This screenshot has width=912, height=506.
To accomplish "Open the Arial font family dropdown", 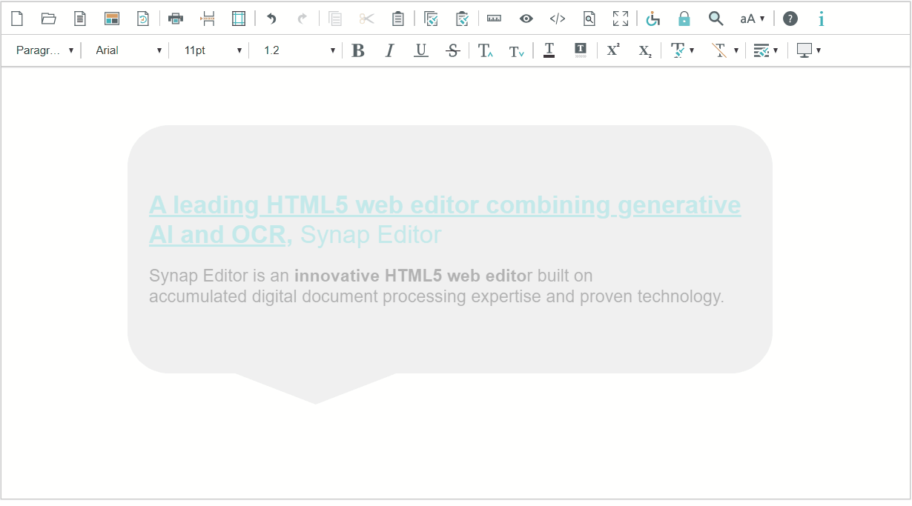I will point(128,50).
